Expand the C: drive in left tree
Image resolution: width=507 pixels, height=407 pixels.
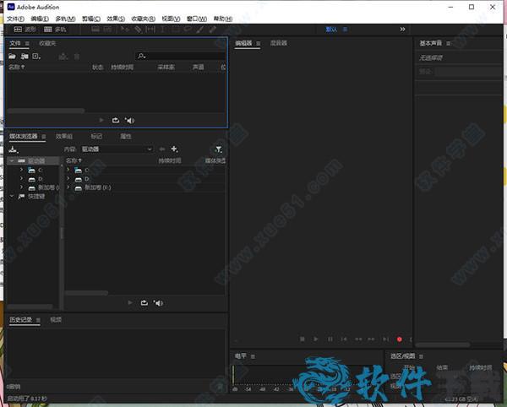pyautogui.click(x=21, y=170)
